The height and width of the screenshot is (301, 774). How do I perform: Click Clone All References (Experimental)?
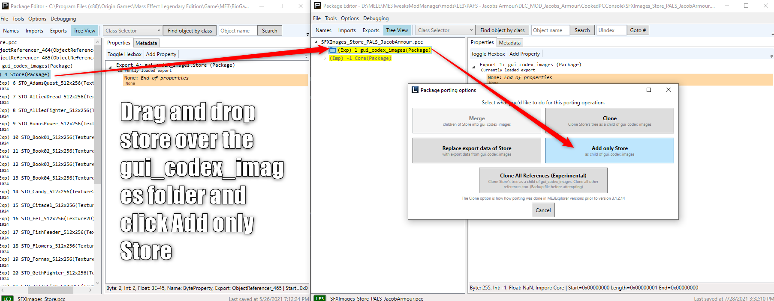coord(543,180)
